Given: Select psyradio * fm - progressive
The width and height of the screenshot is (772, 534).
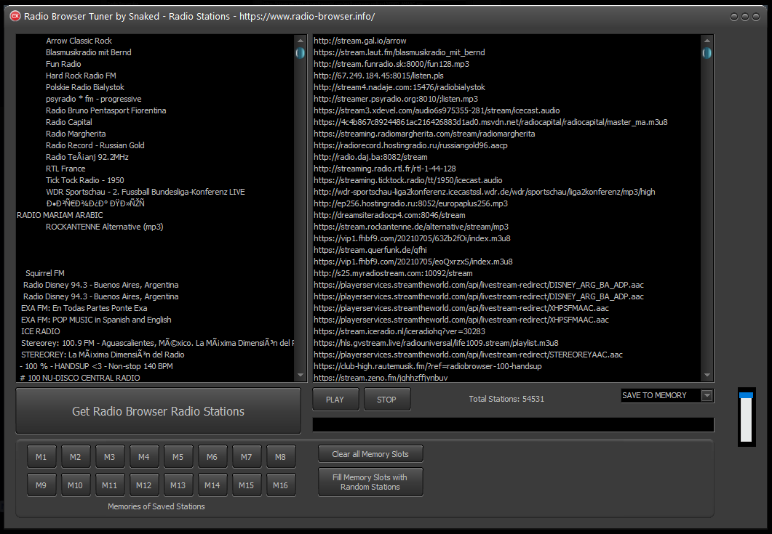Looking at the screenshot, I should click(94, 99).
